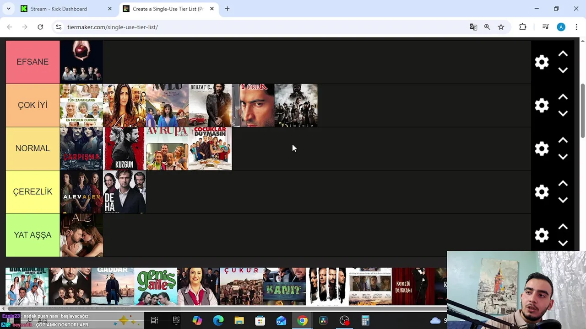The width and height of the screenshot is (586, 329).
Task: Move EFSANE tier up with arrow
Action: [x=563, y=54]
